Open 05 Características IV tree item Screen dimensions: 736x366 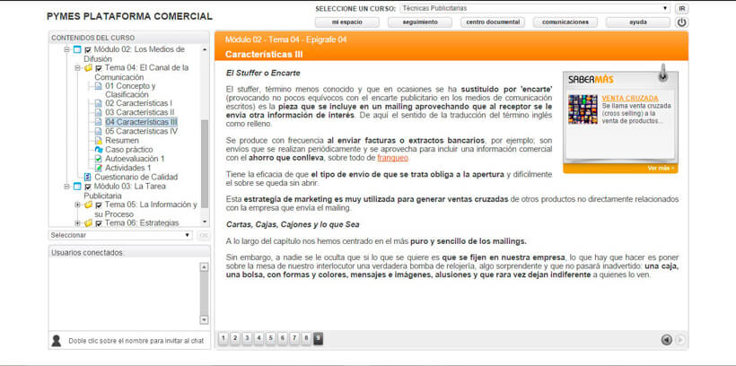tap(141, 131)
